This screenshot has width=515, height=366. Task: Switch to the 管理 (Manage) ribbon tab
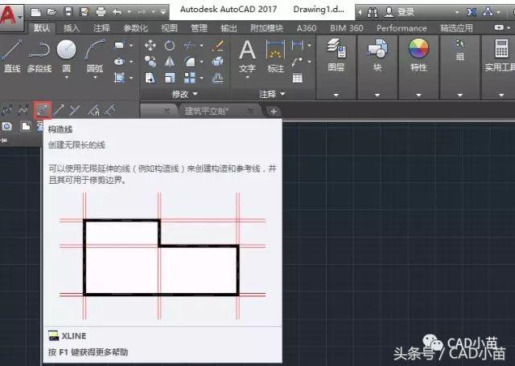click(x=199, y=28)
